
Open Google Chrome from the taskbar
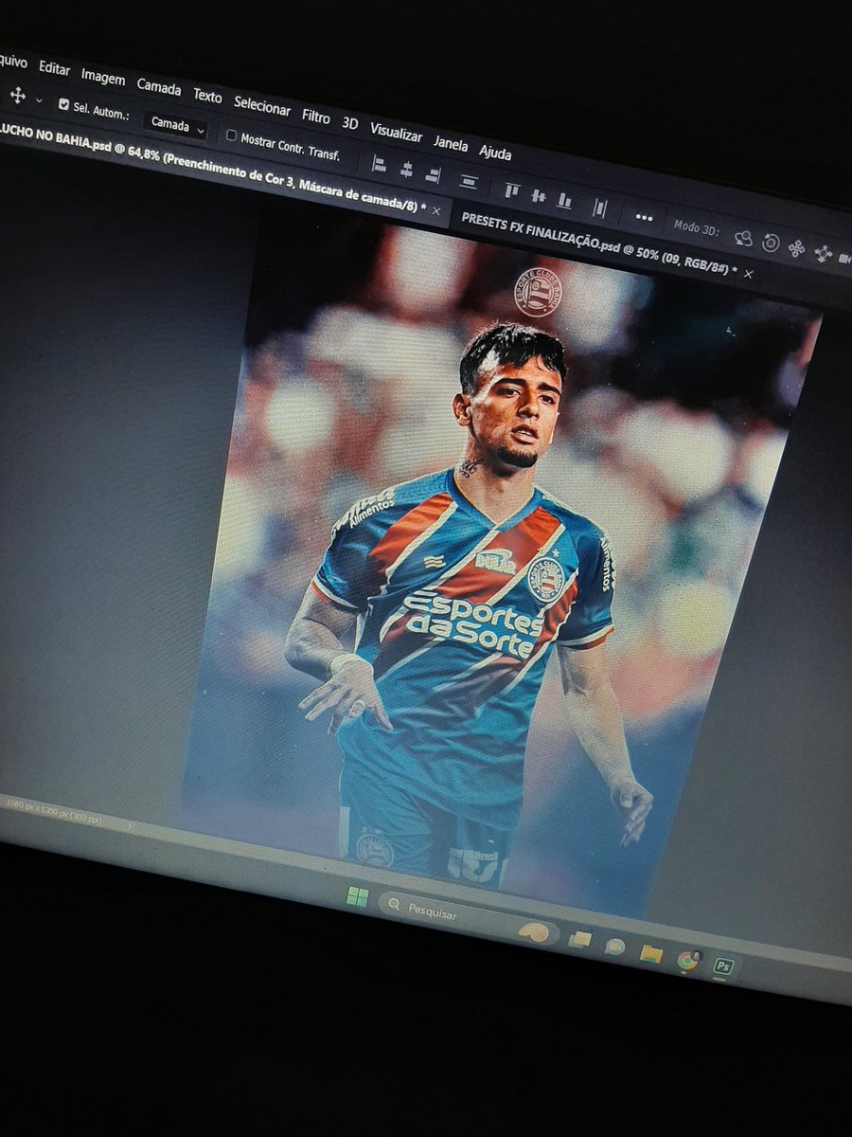point(688,960)
